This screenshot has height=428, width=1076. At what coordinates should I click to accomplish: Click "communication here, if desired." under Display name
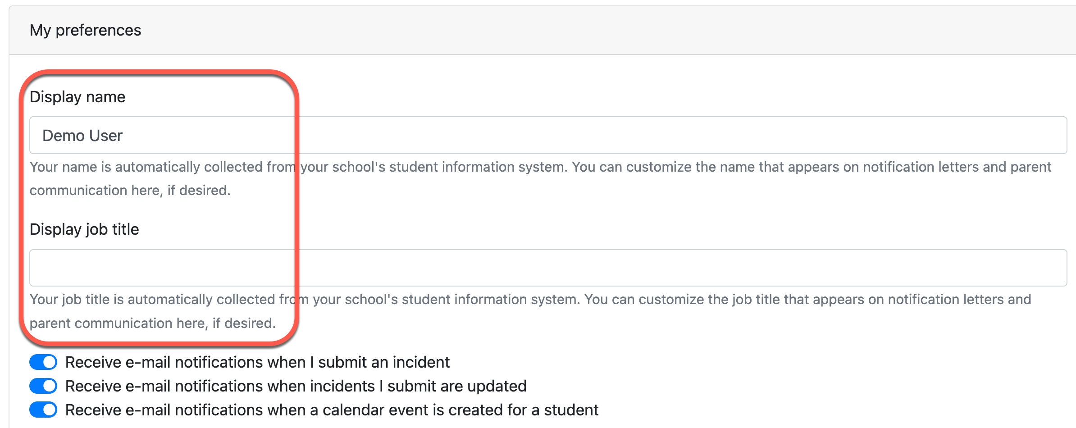click(130, 191)
